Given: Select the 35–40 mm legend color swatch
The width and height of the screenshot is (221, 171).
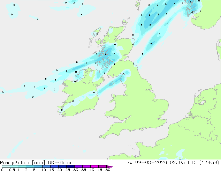Looking at the screenshot, I should [x=86, y=166].
